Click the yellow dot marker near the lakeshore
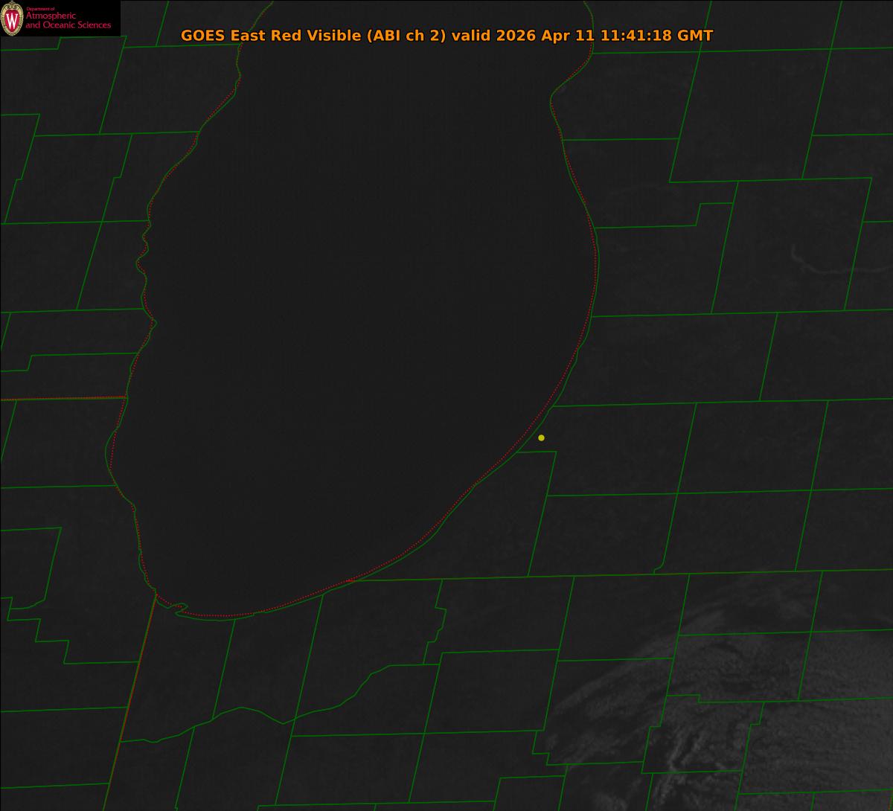The image size is (893, 811). 541,437
